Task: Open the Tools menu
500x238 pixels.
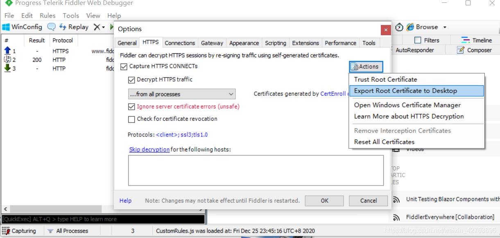Action: (x=71, y=16)
